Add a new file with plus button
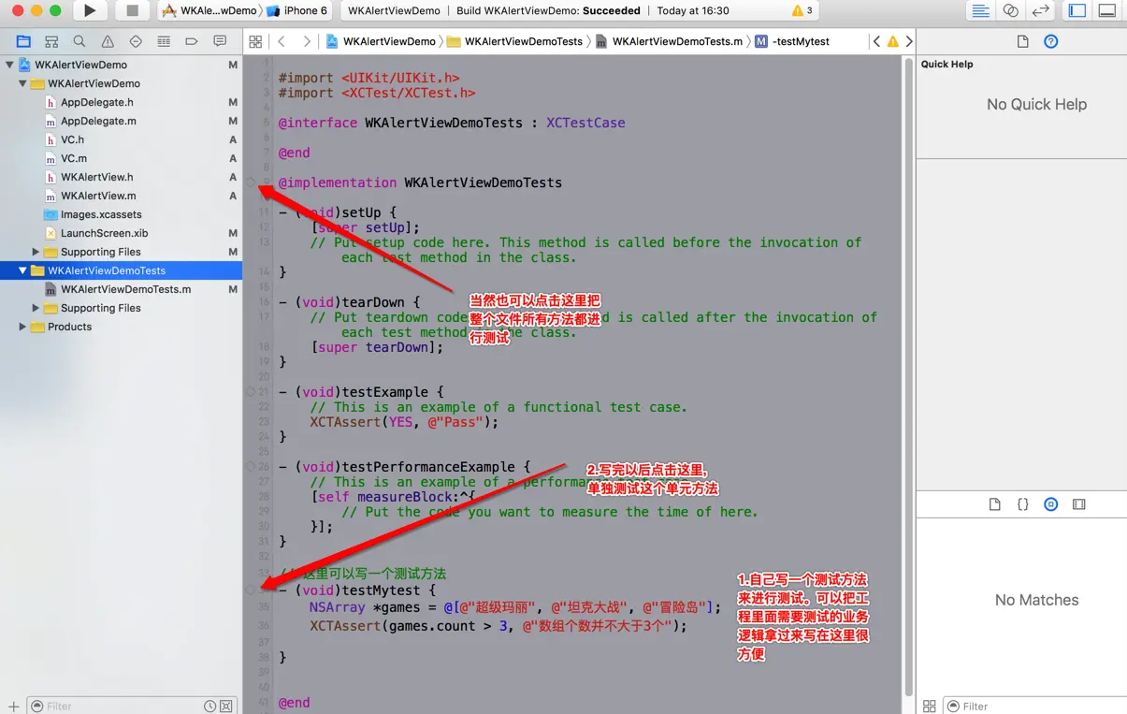Image resolution: width=1127 pixels, height=714 pixels. point(12,707)
